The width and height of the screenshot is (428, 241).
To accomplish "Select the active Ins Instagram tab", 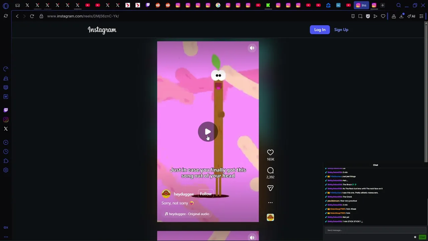I will tap(361, 5).
